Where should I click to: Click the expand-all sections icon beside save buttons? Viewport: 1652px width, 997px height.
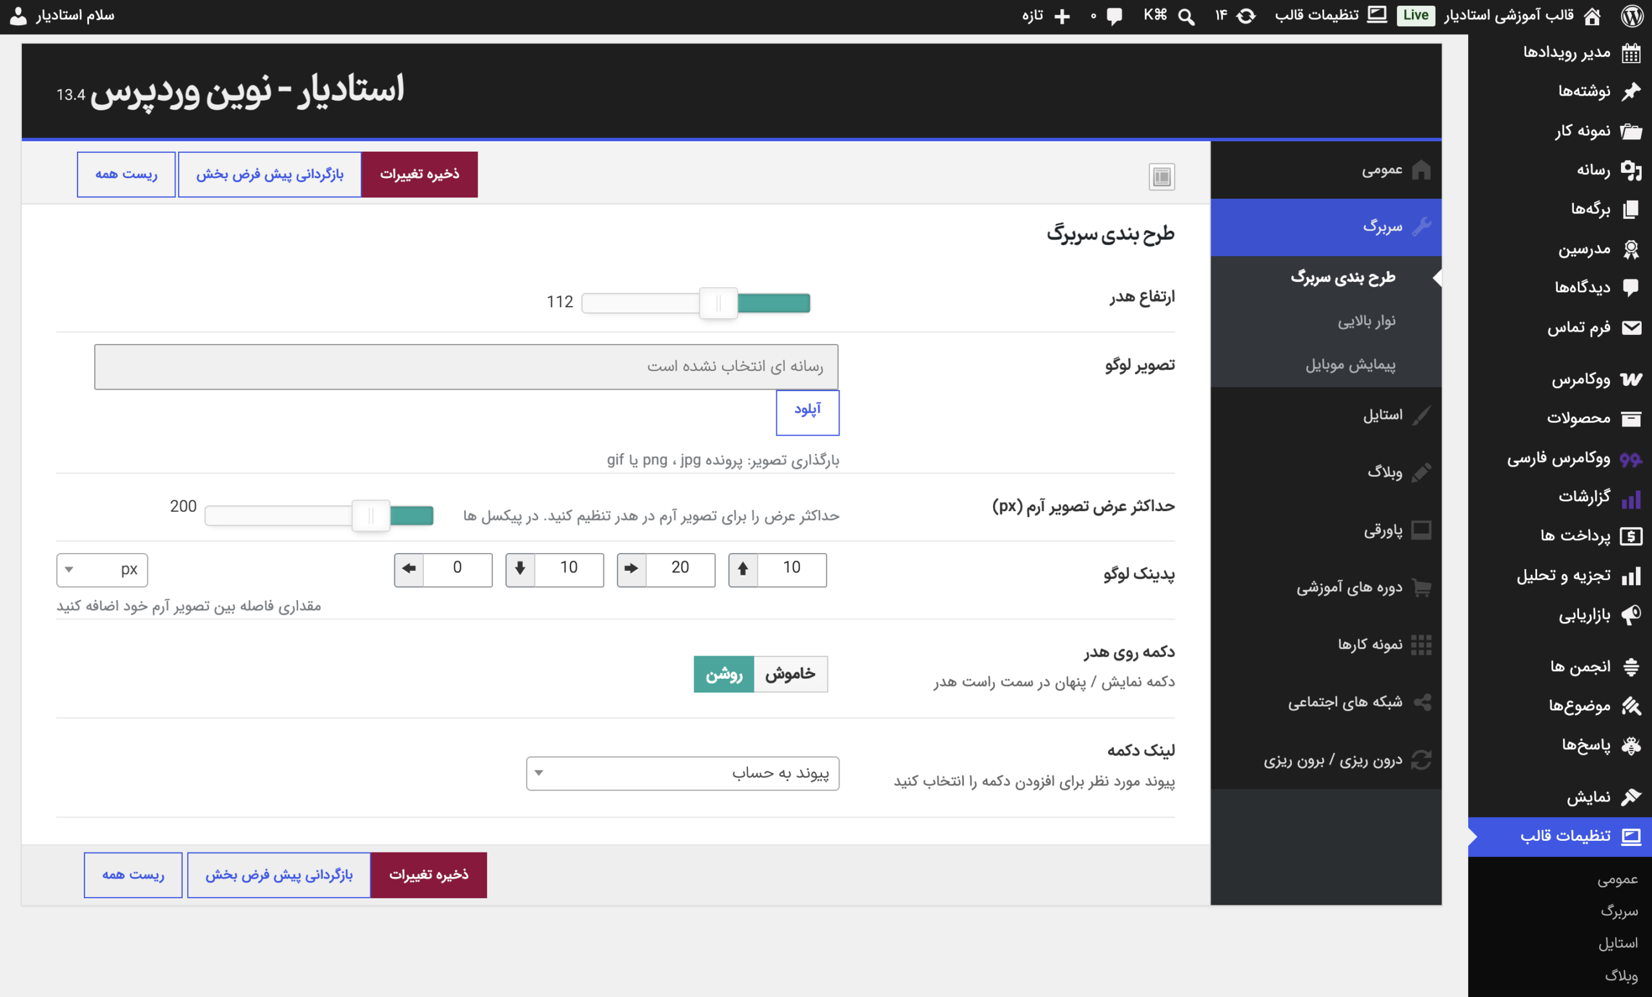(1161, 176)
